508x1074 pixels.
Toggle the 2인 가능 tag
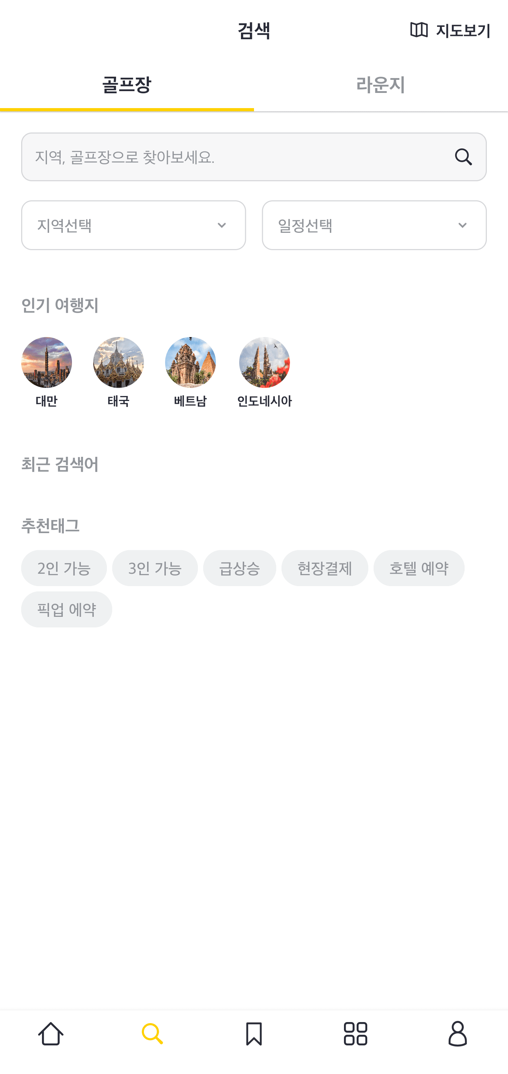point(64,568)
